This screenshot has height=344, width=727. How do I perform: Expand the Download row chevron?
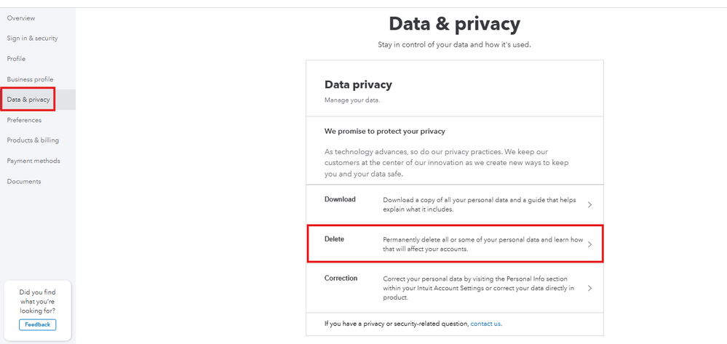tap(589, 205)
